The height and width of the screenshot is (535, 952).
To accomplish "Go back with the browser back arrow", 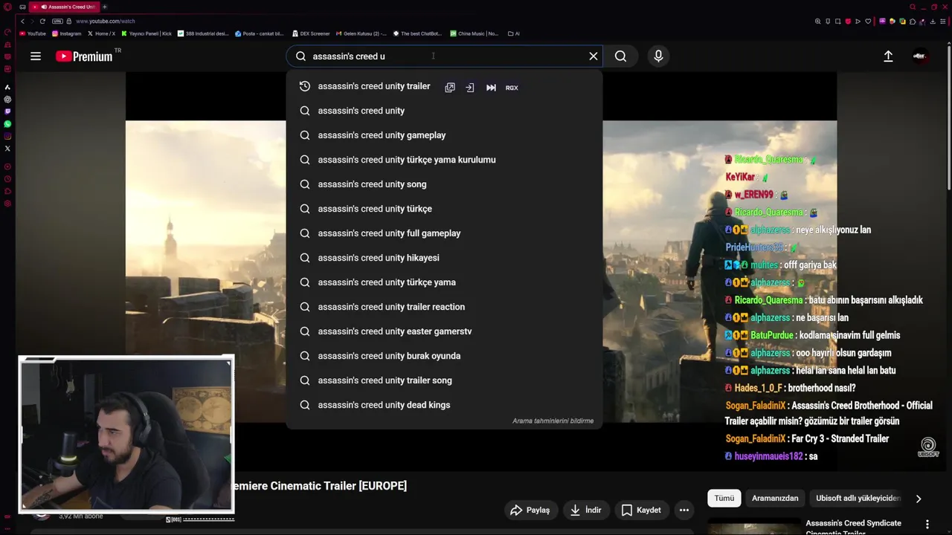I will click(22, 21).
